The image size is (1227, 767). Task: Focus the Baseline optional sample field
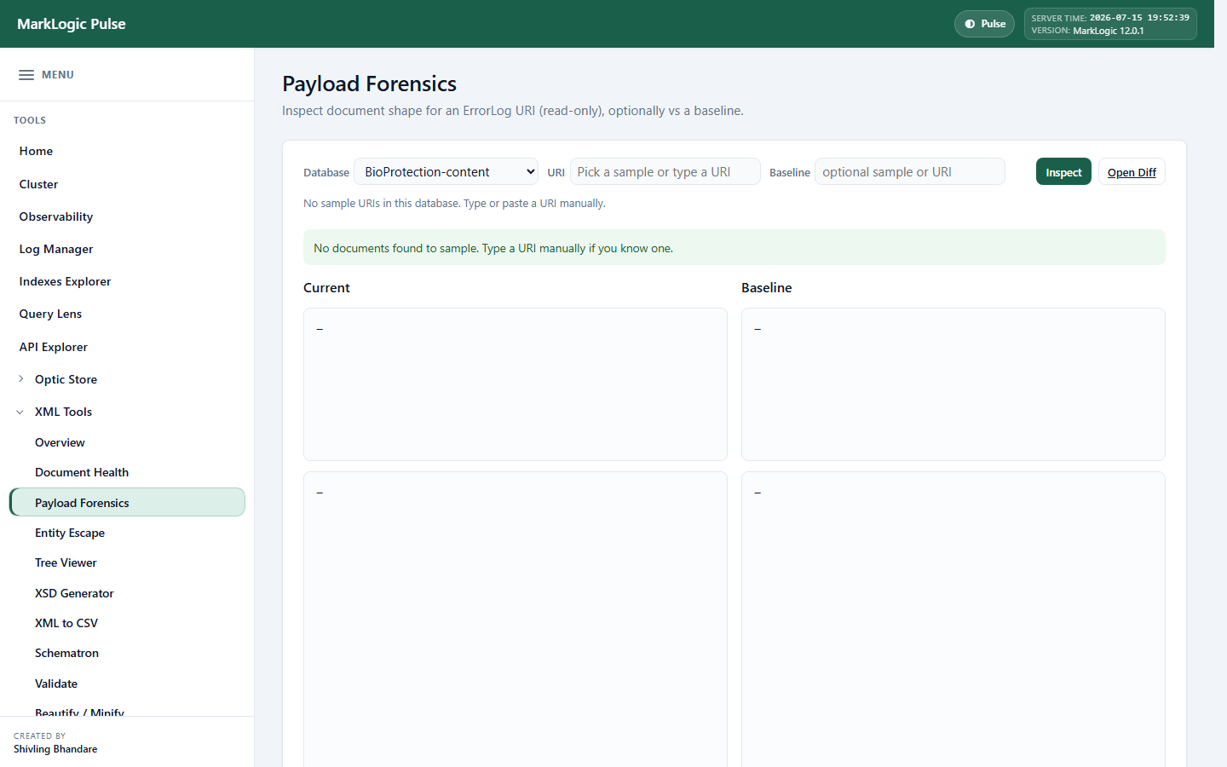pos(910,171)
